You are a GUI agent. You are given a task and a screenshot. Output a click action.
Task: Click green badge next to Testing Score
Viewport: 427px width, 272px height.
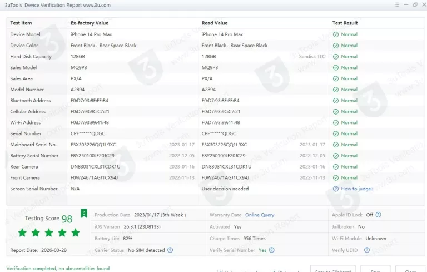83,213
